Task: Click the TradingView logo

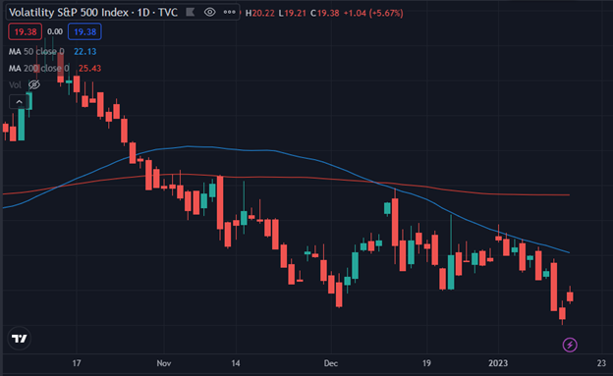Action: point(20,339)
